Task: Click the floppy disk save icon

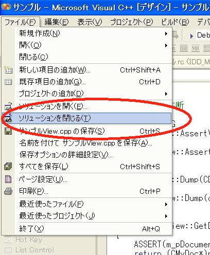Action: (x=8, y=131)
